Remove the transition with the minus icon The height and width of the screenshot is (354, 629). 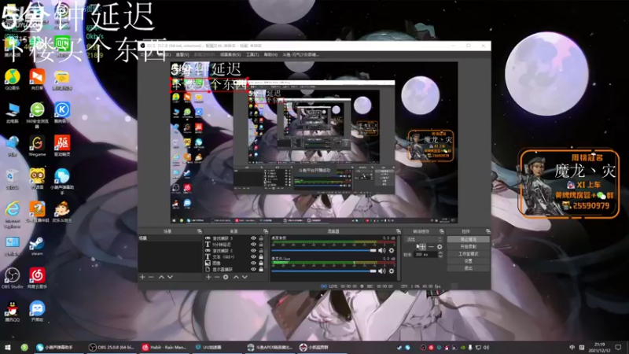click(x=431, y=246)
